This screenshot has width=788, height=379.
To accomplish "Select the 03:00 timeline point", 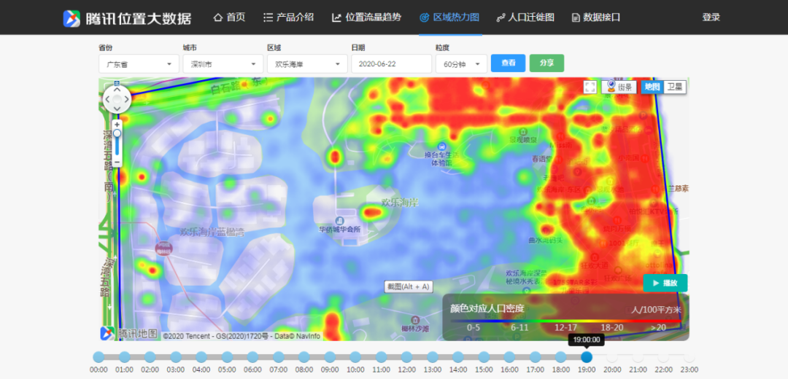I will tap(176, 357).
